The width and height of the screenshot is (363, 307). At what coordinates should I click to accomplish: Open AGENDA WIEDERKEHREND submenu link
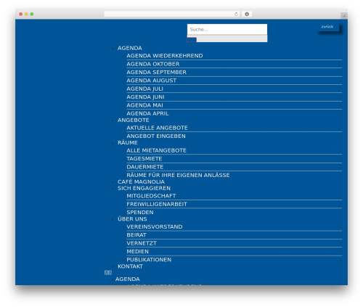tap(165, 56)
